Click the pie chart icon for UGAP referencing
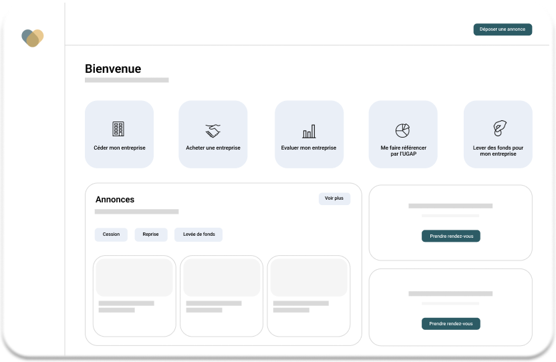The width and height of the screenshot is (556, 362). [x=402, y=130]
